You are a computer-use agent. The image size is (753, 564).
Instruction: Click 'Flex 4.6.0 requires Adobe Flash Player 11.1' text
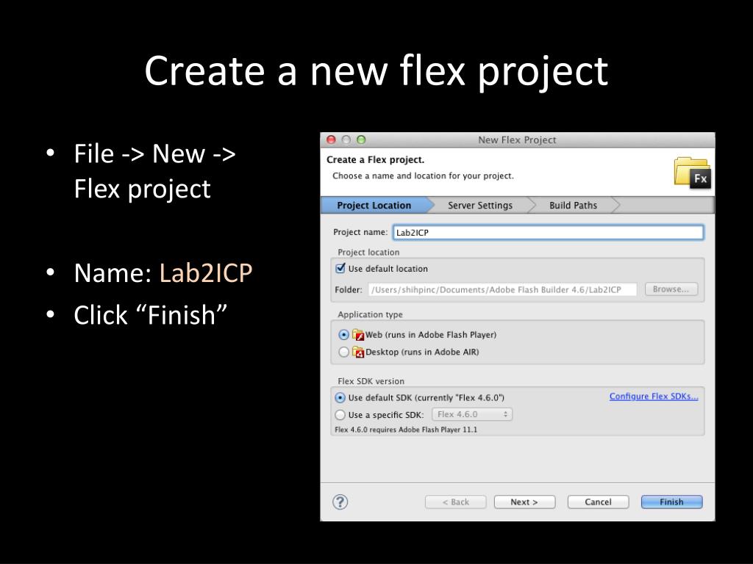406,430
